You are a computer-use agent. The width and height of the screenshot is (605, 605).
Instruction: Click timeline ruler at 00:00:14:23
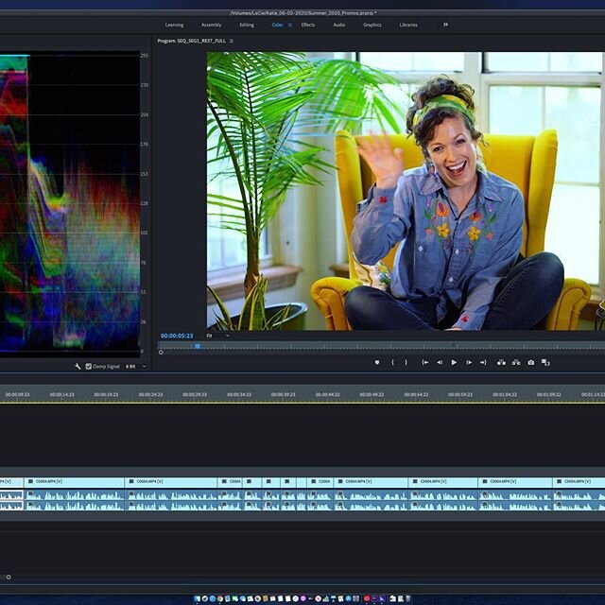point(62,395)
